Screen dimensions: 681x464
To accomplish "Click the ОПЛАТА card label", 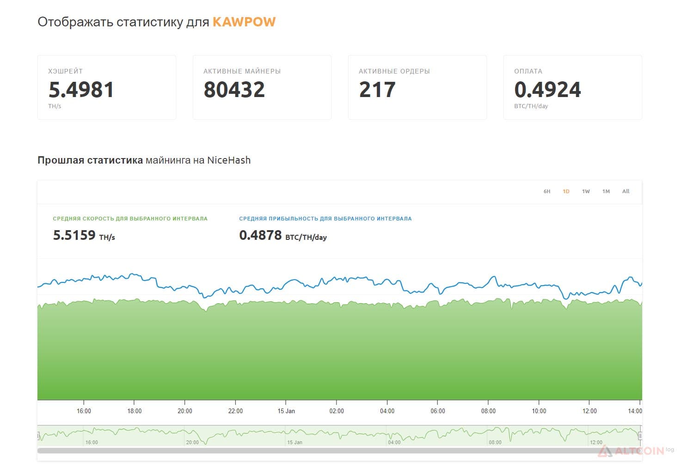I will (528, 71).
